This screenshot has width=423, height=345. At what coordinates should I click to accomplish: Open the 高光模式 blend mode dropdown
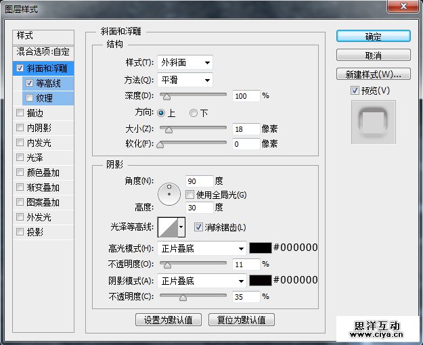pyautogui.click(x=202, y=248)
